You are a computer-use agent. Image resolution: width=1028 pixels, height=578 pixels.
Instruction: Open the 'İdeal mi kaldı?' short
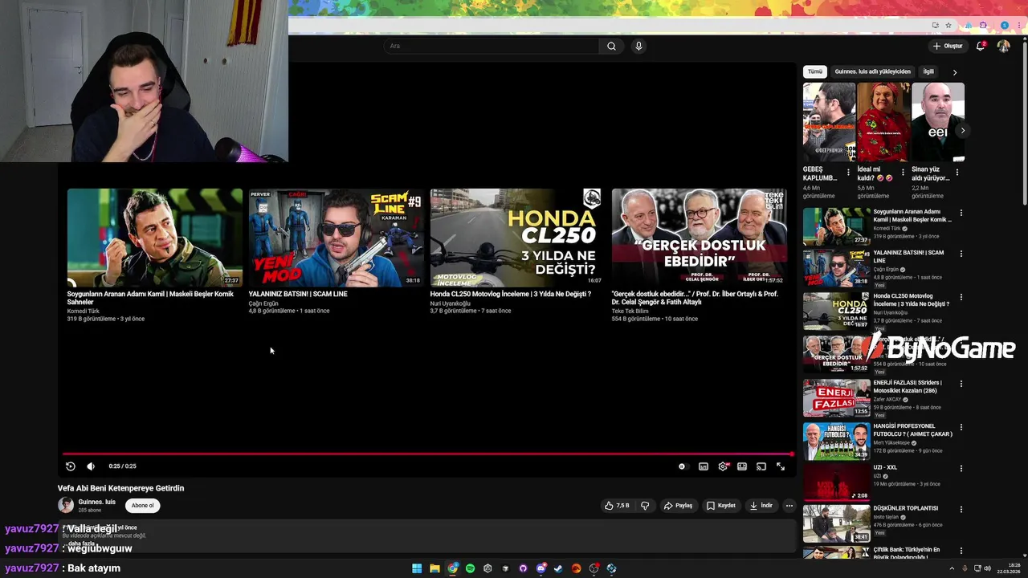tap(883, 122)
